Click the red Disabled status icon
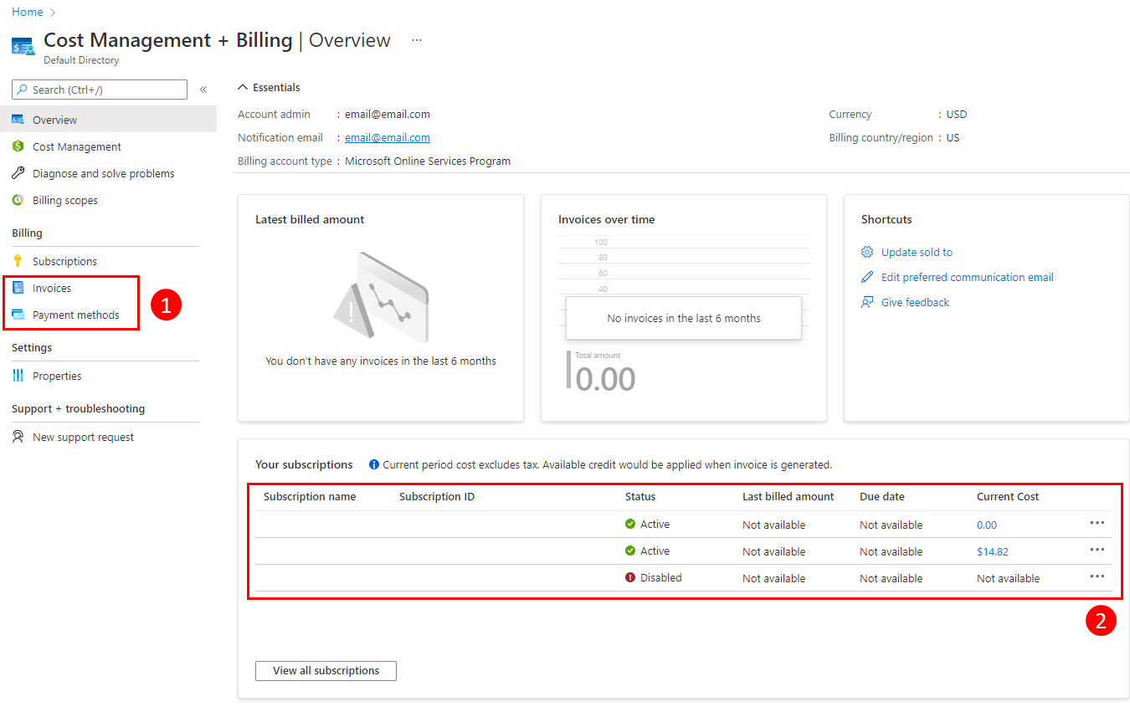Viewport: 1130px width, 717px height. point(630,578)
